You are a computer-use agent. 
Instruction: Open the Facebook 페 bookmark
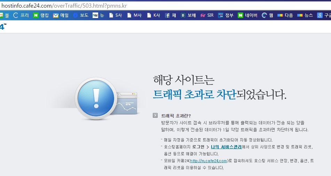tap(171, 15)
